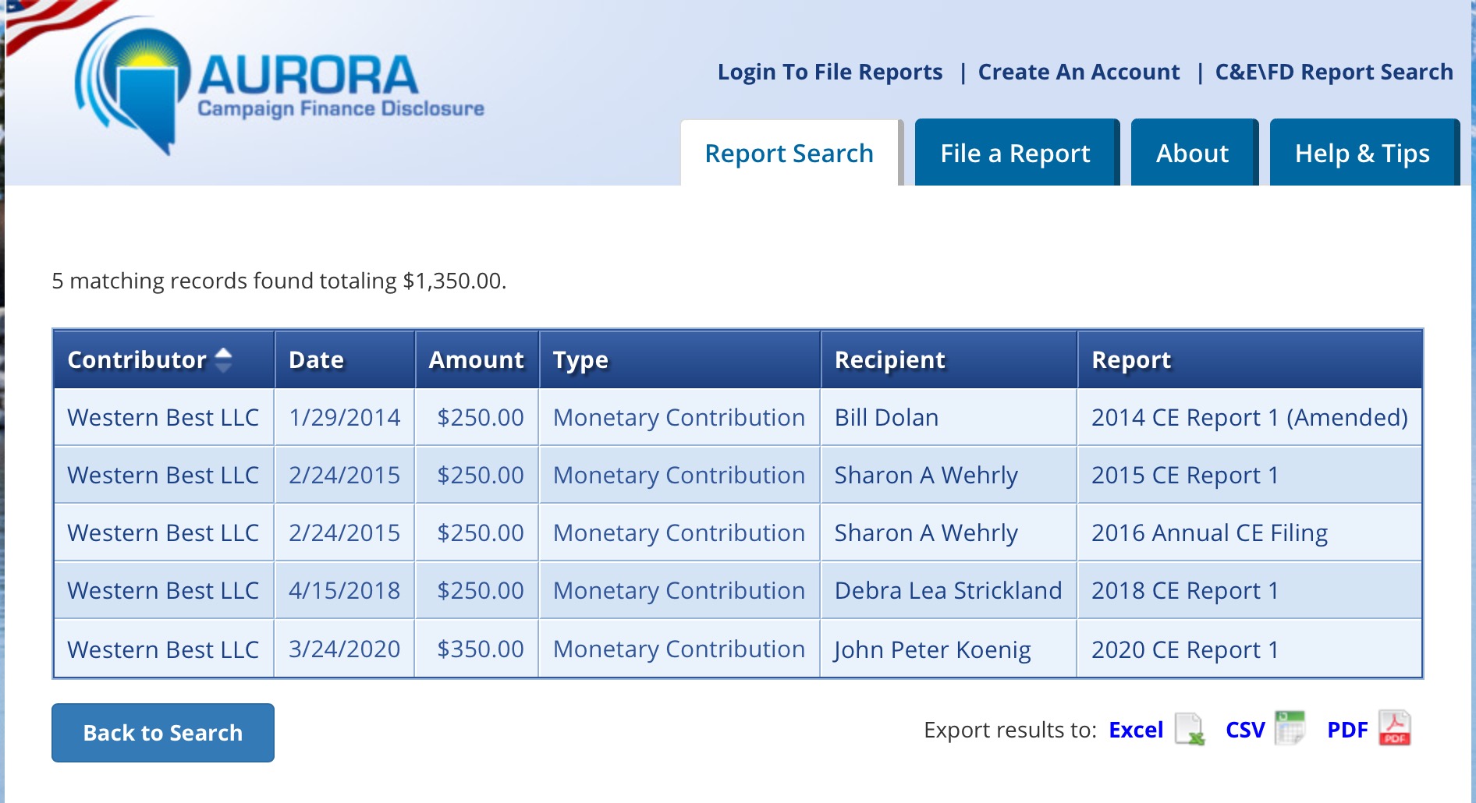The height and width of the screenshot is (803, 1476).
Task: Click the Create An Account link
Action: (1080, 72)
